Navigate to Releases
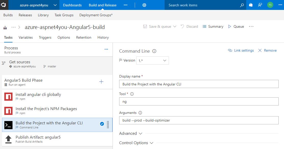This screenshot has height=149, width=284. pyautogui.click(x=25, y=15)
